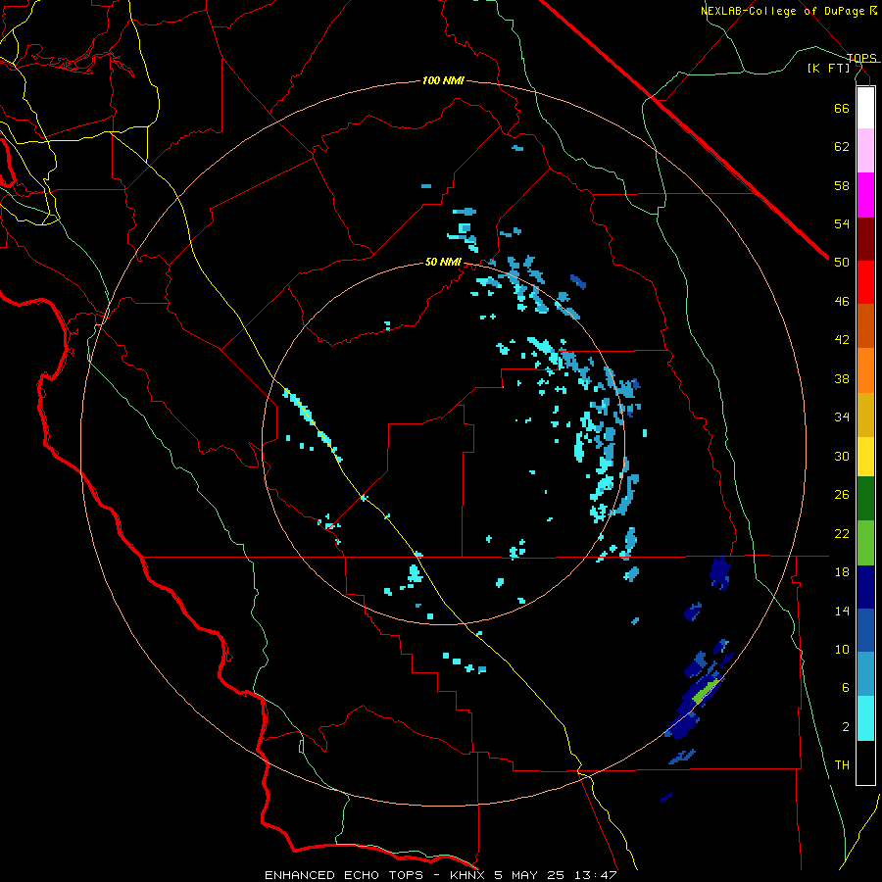Click the light pink 62 kft legend swatch
882x882 pixels.
[x=865, y=151]
